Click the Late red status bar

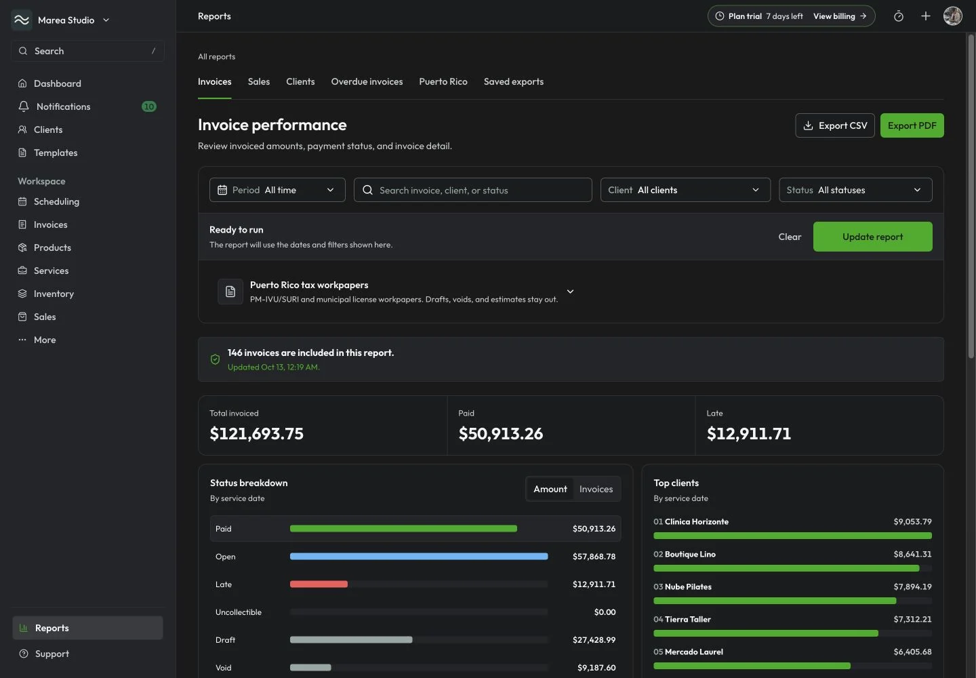pyautogui.click(x=319, y=584)
